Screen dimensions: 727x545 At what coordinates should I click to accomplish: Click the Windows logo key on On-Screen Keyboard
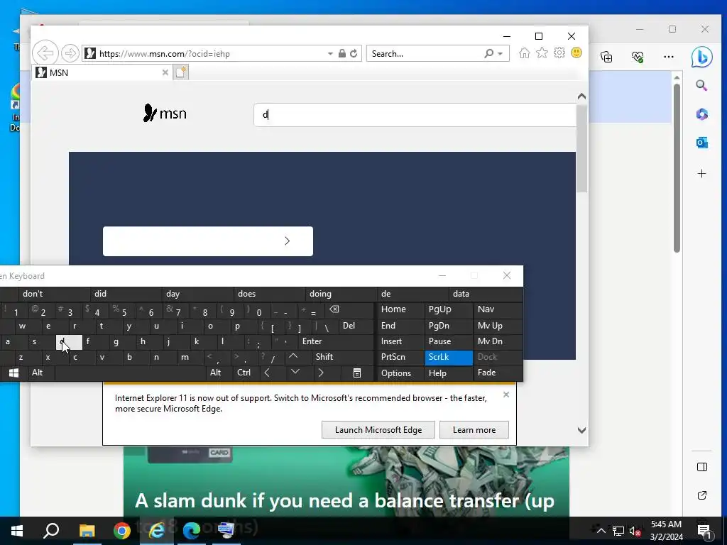13,373
